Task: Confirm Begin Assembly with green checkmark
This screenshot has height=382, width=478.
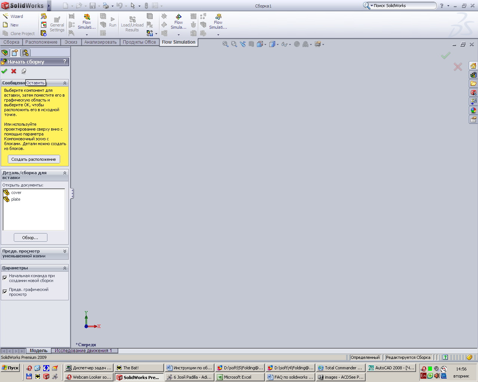Action: (x=4, y=71)
